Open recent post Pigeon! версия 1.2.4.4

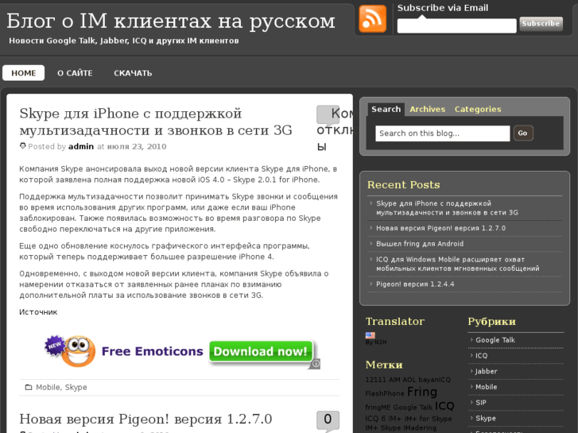(415, 284)
